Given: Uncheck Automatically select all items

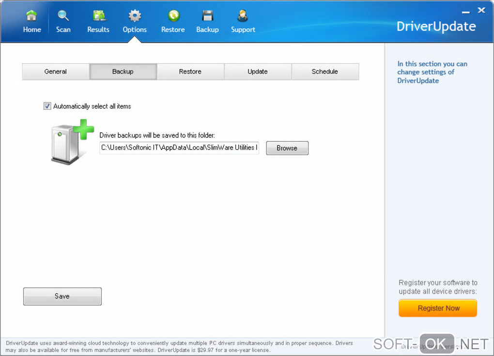Looking at the screenshot, I should [47, 106].
